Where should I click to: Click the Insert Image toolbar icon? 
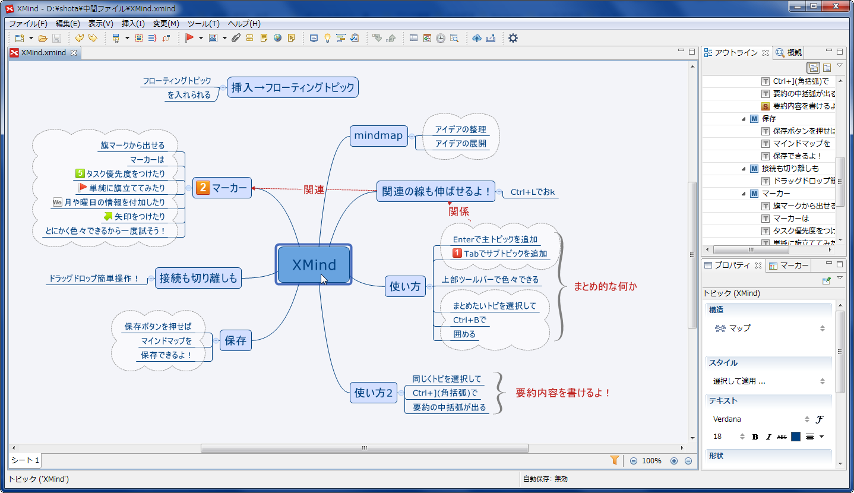pyautogui.click(x=213, y=38)
